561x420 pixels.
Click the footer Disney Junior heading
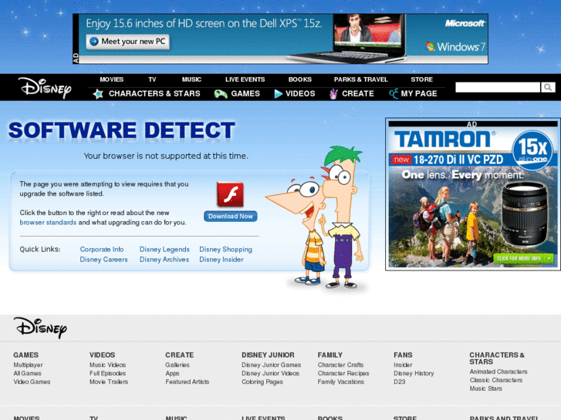(268, 355)
